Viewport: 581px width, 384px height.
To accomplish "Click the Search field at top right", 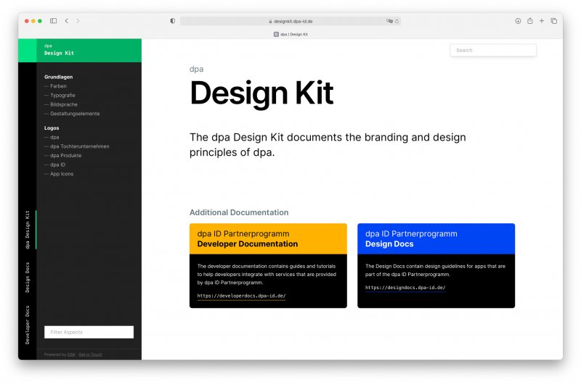I will pyautogui.click(x=493, y=50).
